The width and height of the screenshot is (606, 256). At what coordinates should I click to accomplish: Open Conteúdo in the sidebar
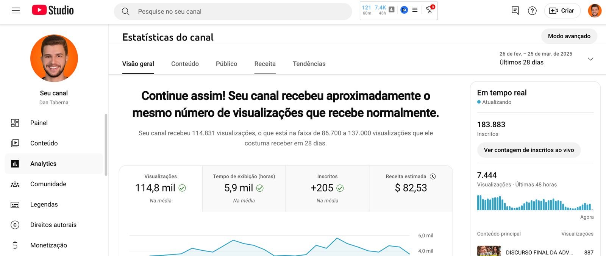click(54, 143)
